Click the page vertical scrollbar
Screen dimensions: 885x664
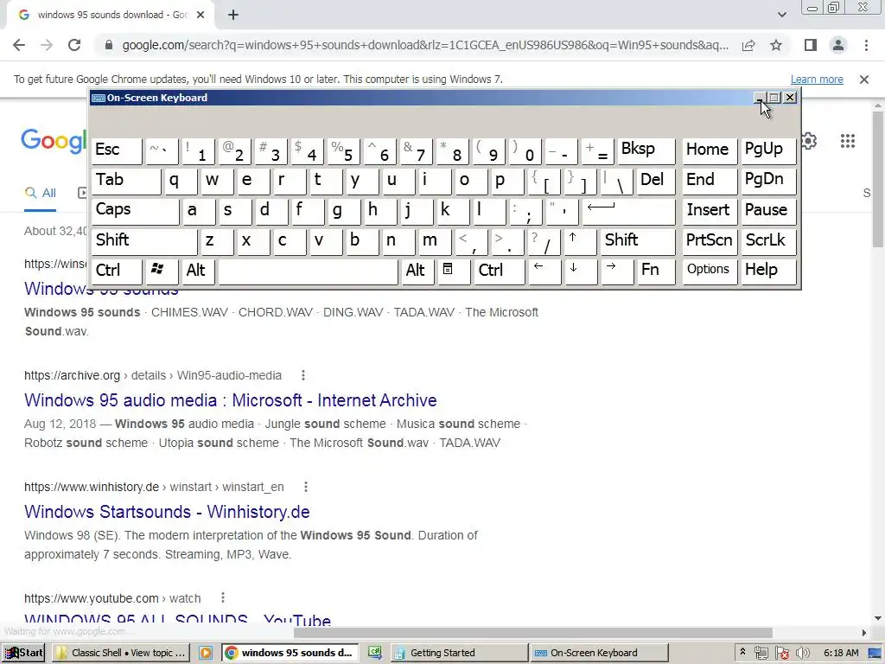878,178
